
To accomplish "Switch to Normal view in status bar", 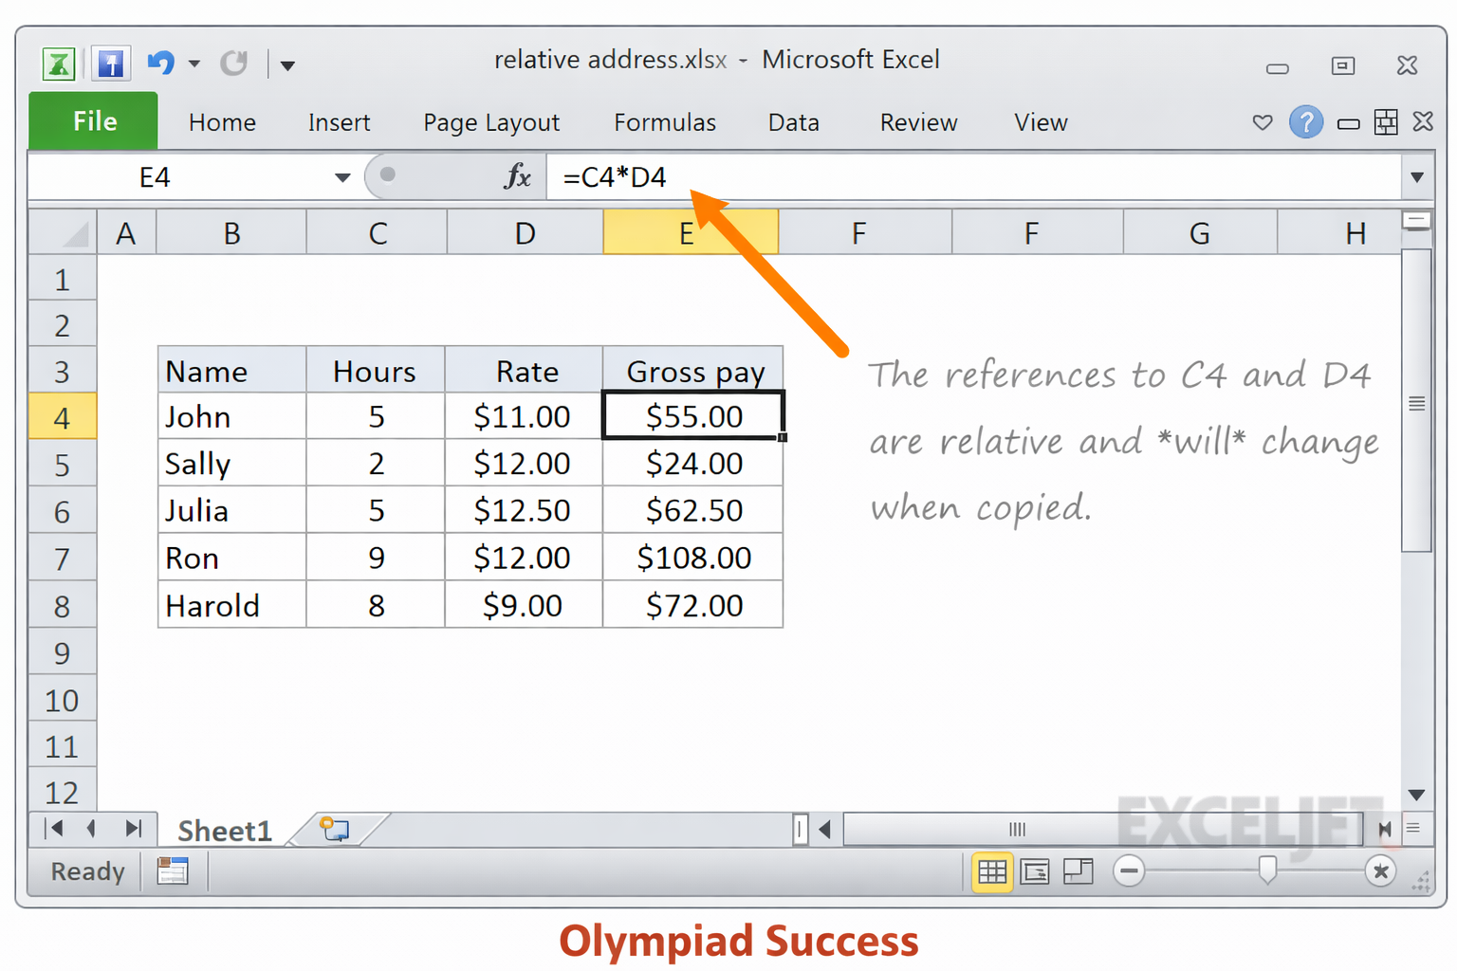I will point(992,870).
